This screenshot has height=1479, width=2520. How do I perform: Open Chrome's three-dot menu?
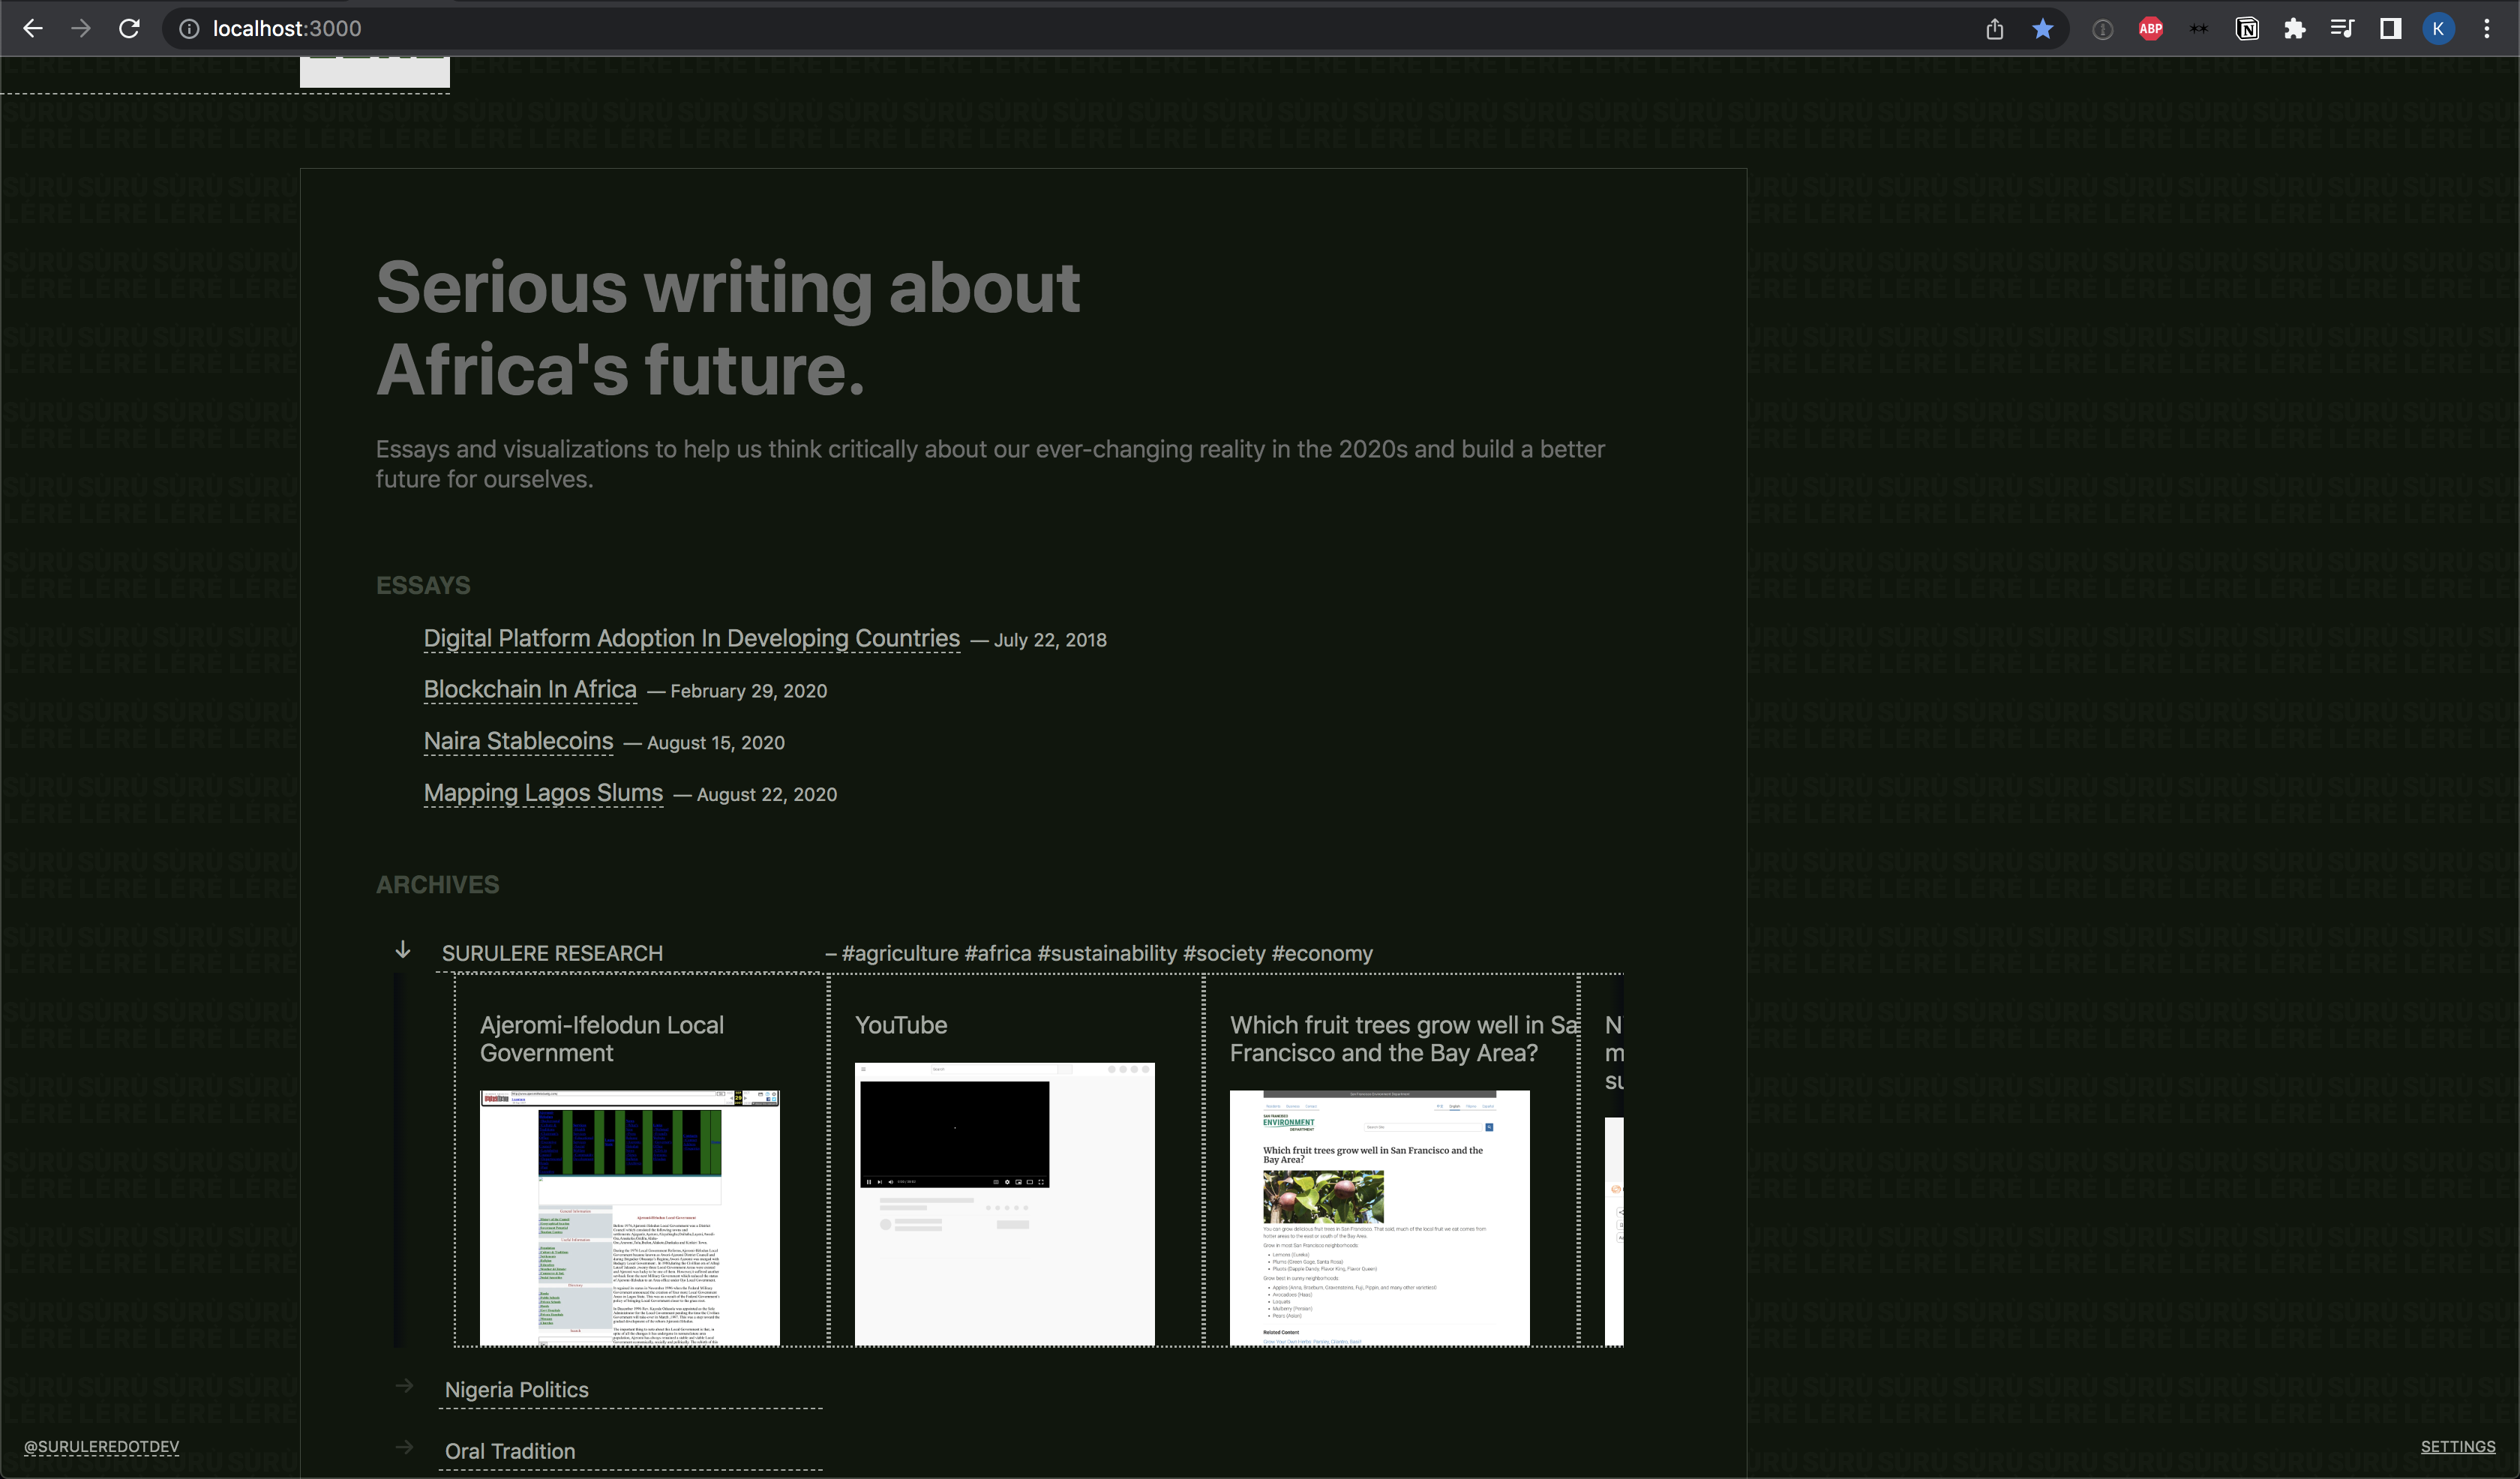2487,28
